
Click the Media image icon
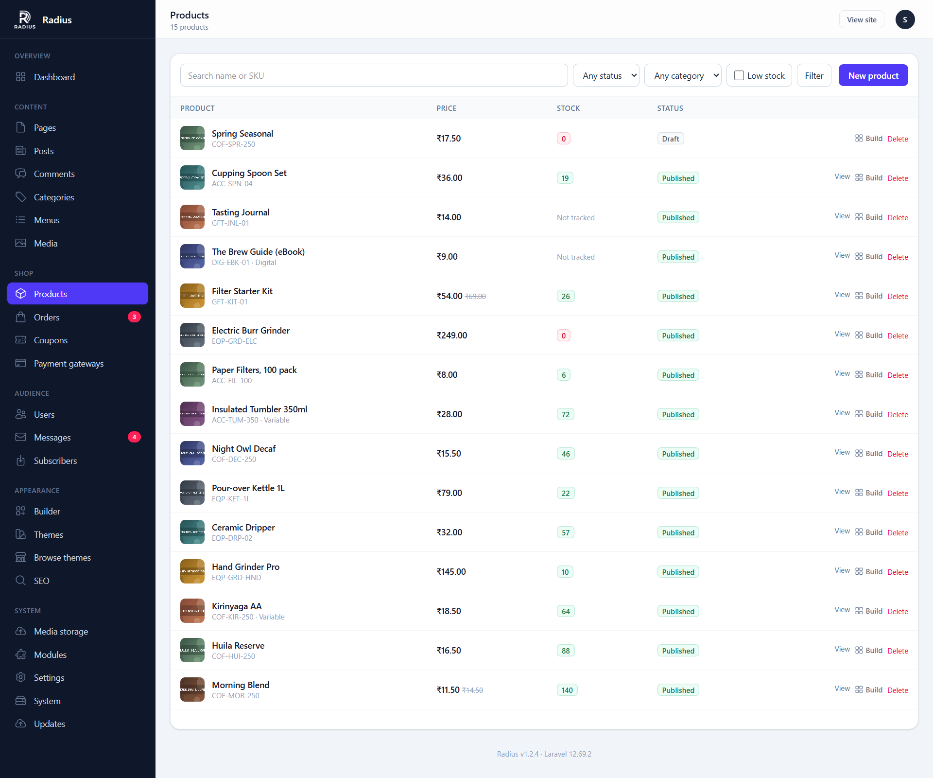pos(20,243)
